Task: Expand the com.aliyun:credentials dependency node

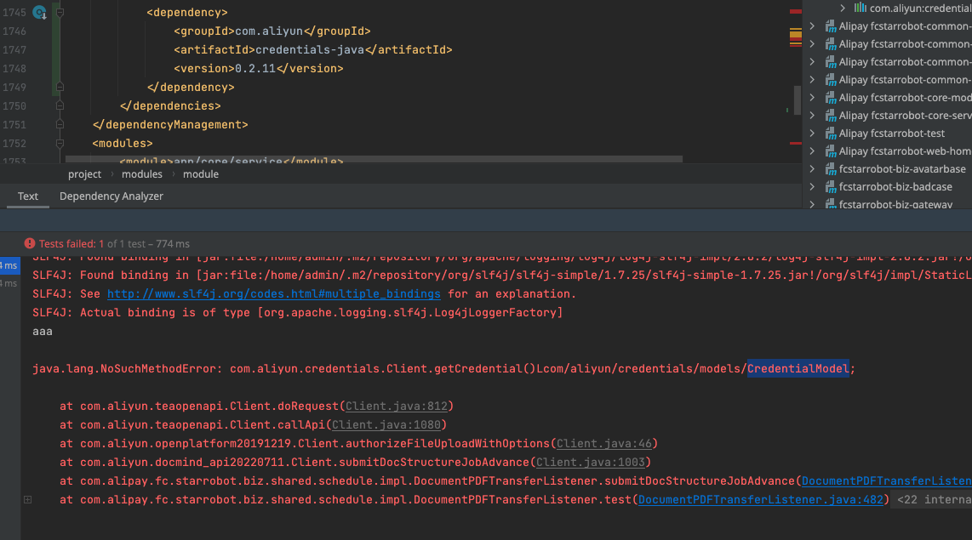Action: [843, 8]
